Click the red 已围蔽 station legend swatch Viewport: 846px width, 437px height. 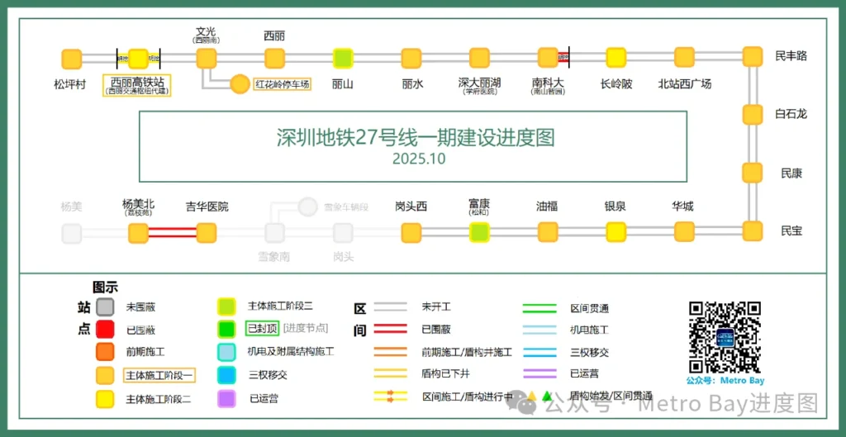(x=104, y=329)
